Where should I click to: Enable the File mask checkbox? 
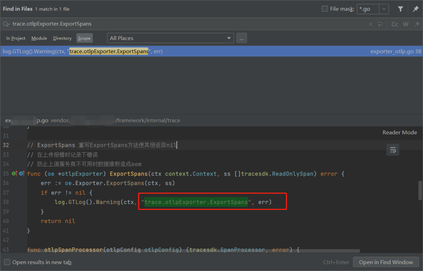click(325, 9)
